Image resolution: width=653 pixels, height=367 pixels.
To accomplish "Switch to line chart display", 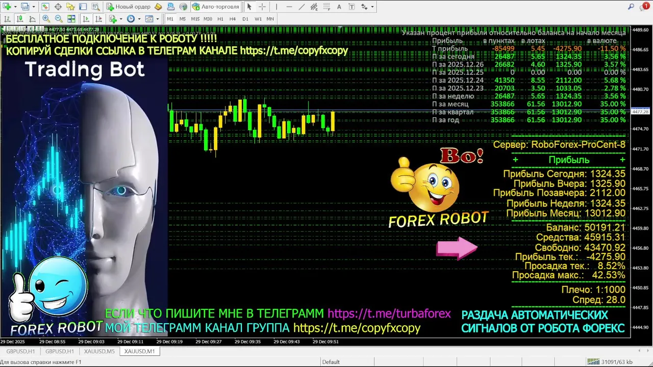I will point(33,19).
